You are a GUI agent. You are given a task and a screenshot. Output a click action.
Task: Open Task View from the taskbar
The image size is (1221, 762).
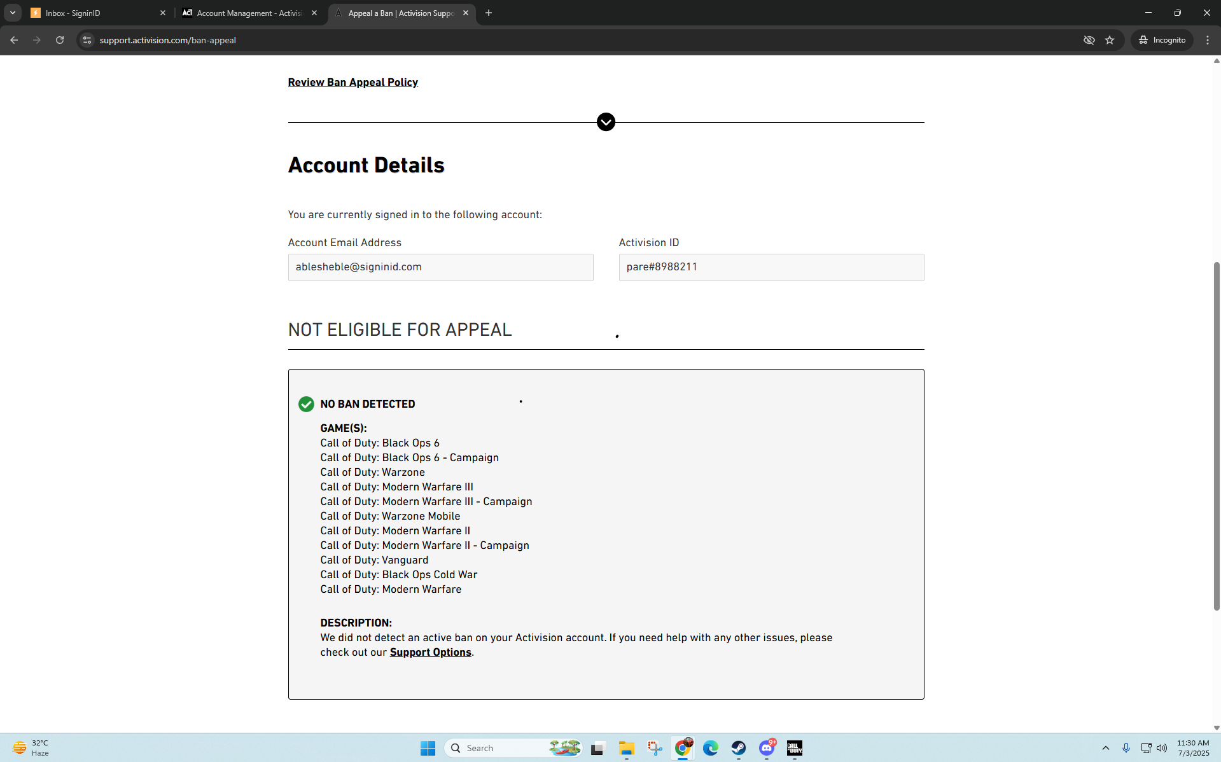pos(597,748)
